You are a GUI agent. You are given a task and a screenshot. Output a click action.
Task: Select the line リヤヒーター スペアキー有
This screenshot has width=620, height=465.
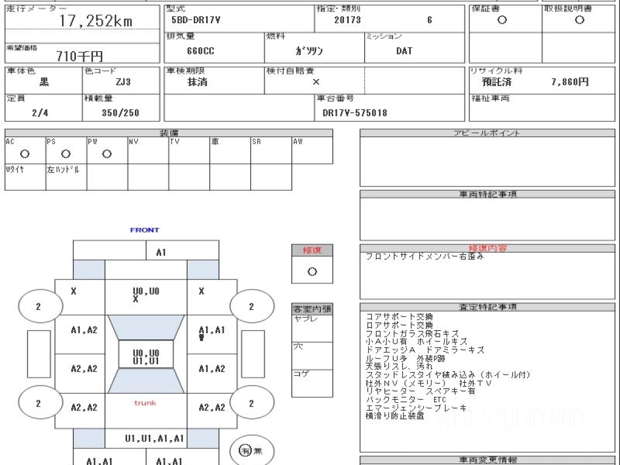point(421,391)
